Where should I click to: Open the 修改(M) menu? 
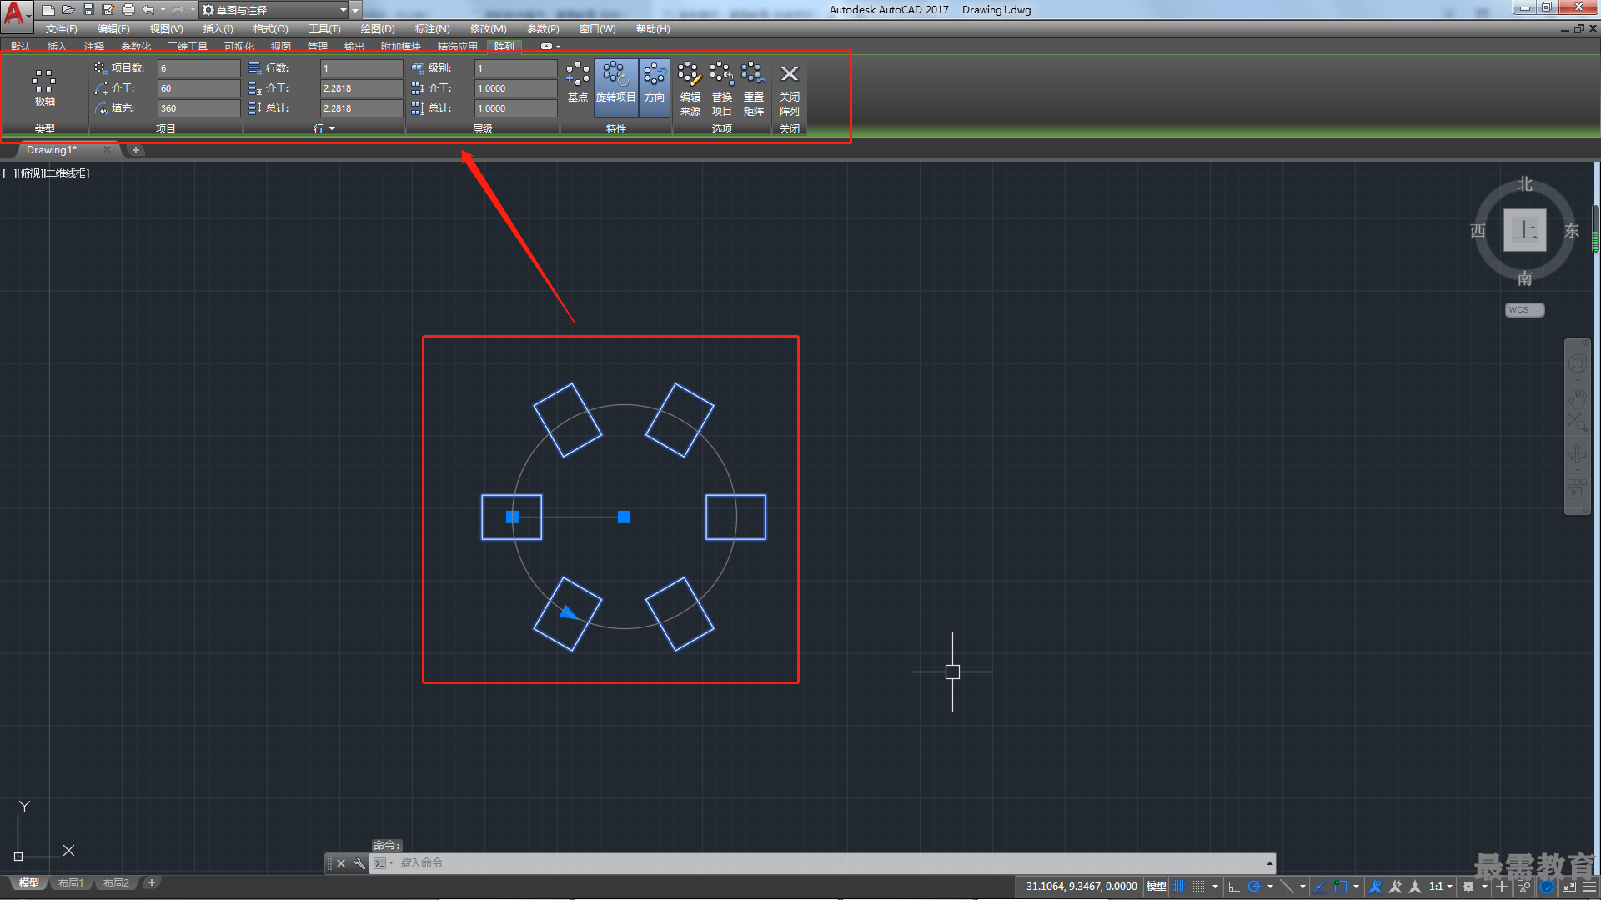click(488, 29)
